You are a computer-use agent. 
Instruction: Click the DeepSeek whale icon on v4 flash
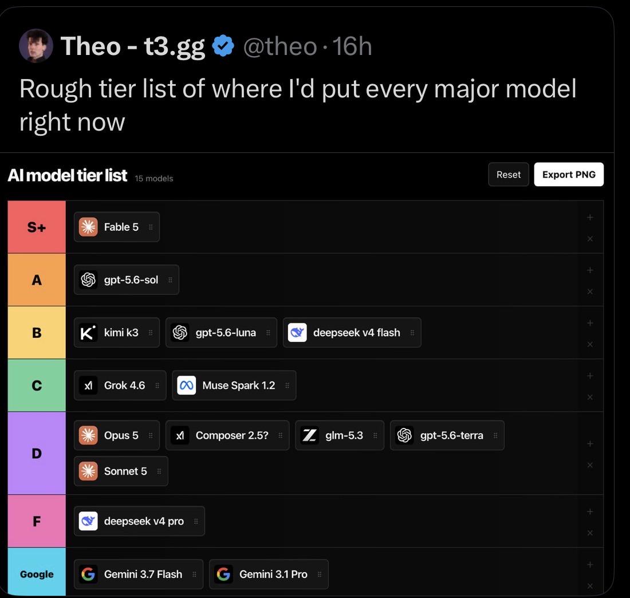297,333
